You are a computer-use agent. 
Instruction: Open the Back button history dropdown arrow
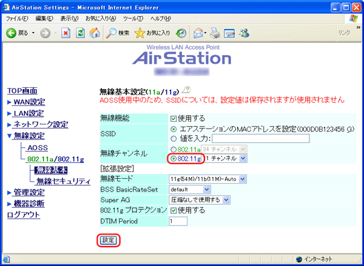[x=33, y=33]
